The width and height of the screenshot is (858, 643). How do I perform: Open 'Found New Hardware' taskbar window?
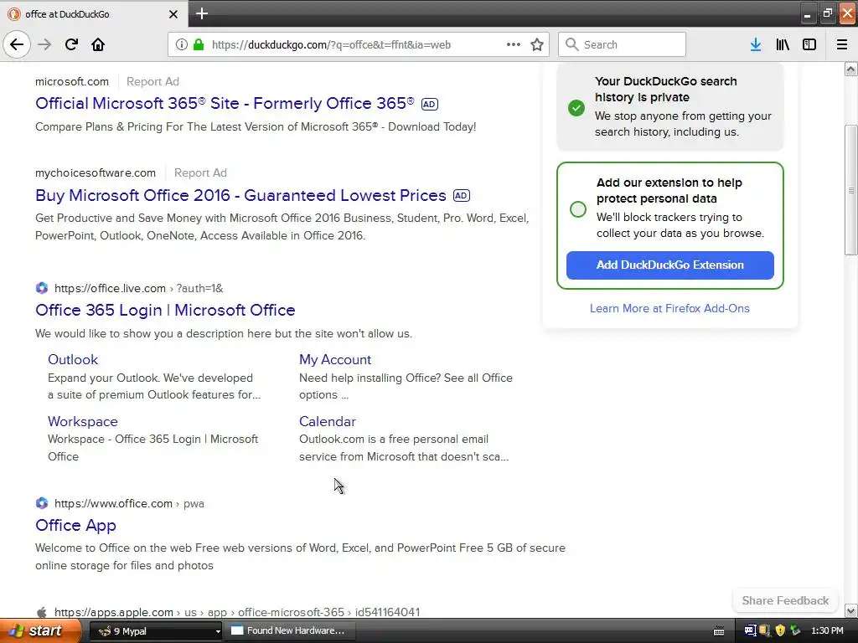(291, 631)
